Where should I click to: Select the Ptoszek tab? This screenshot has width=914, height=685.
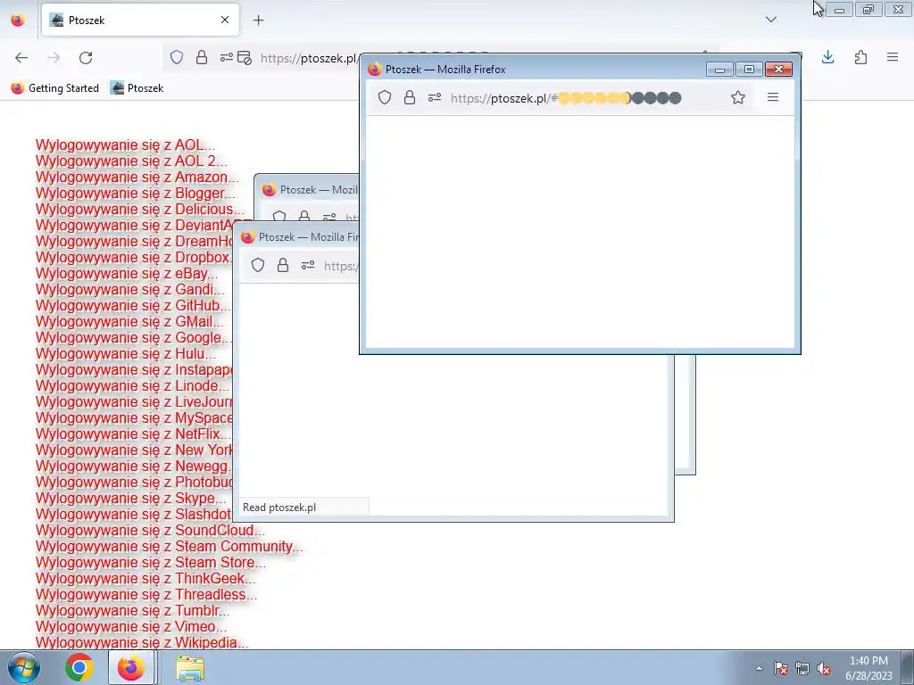pyautogui.click(x=140, y=20)
